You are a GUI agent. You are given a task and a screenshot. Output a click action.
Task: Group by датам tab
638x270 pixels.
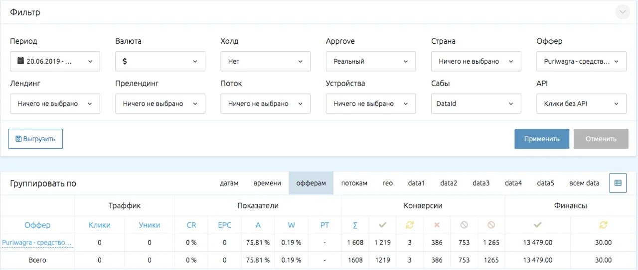pyautogui.click(x=229, y=183)
